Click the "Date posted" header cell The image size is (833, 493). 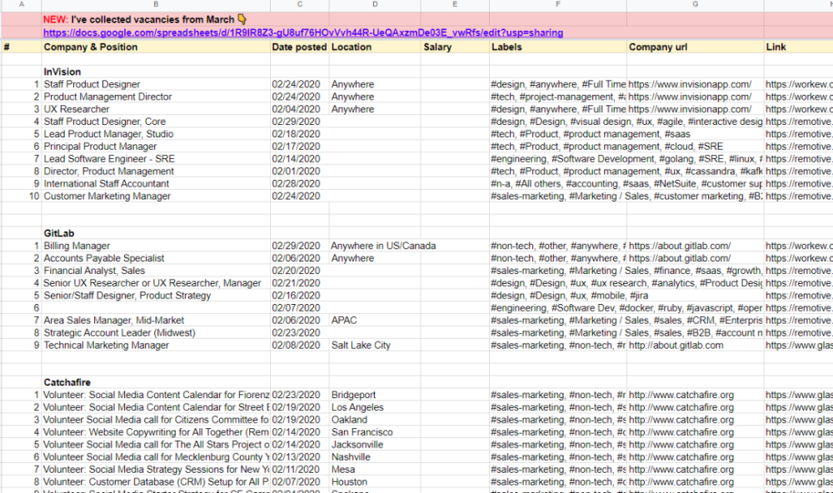pos(299,47)
